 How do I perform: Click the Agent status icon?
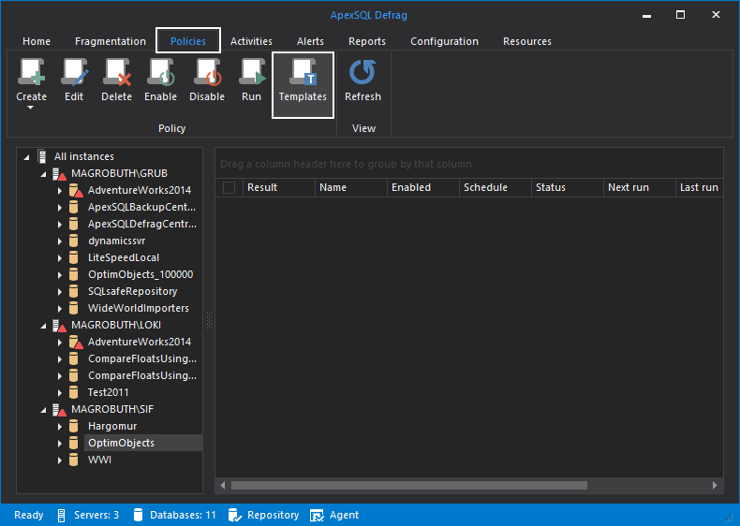tap(317, 515)
